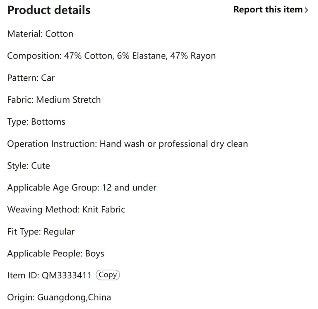Click the chevron beside Report this item
The height and width of the screenshot is (309, 318).
(306, 10)
